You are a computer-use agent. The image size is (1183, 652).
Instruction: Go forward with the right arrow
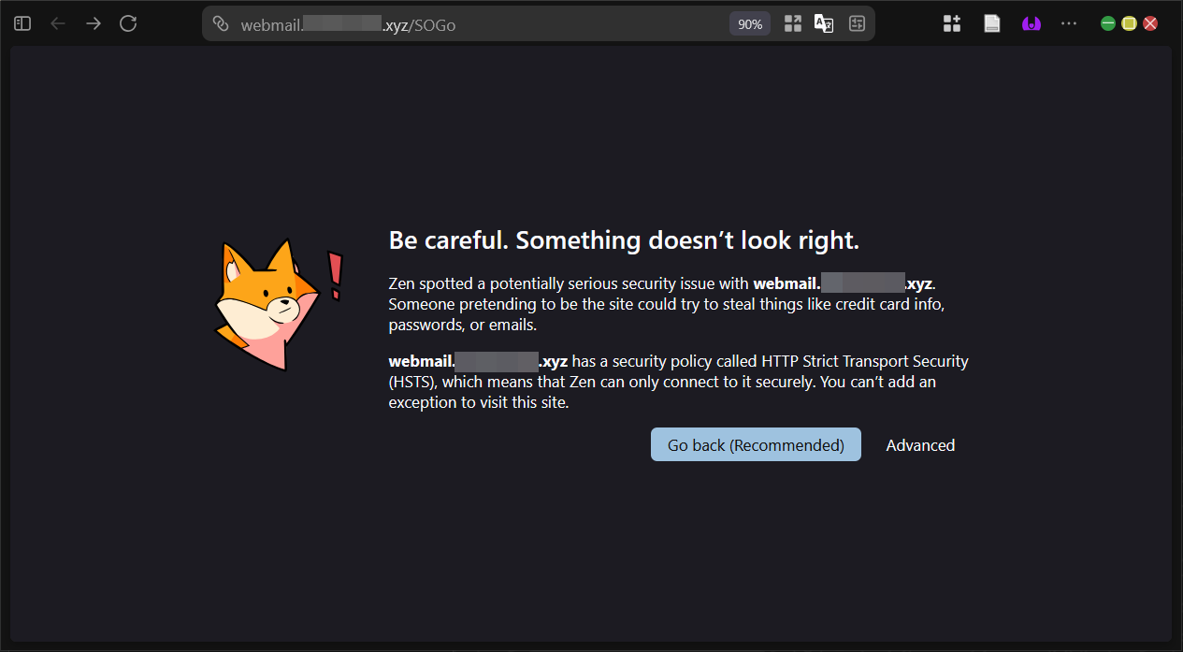94,23
